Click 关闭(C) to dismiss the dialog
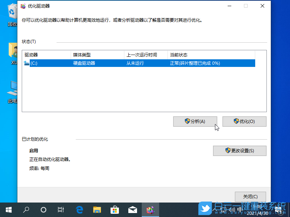 250,197
